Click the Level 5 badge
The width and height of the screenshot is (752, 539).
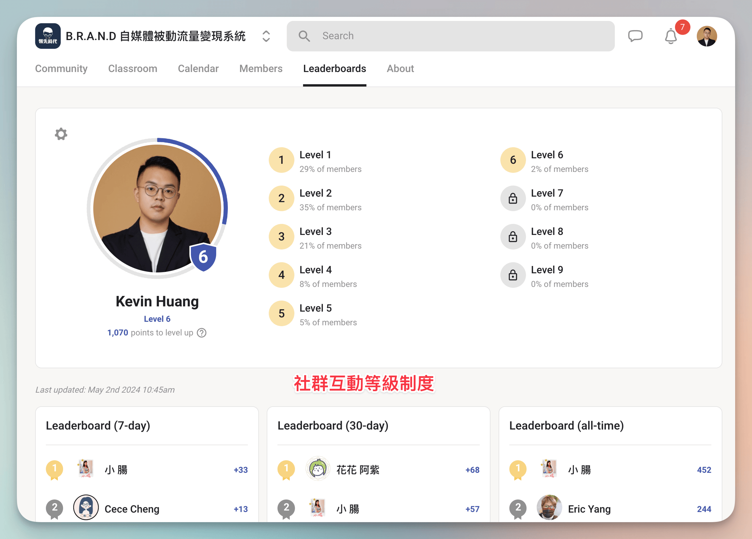[x=281, y=313]
